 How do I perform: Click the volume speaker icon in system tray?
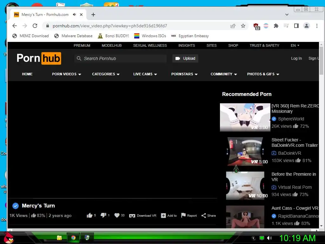(x=269, y=238)
